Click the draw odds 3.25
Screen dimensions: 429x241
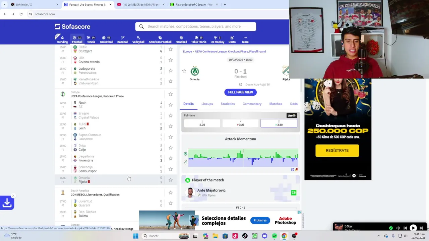pyautogui.click(x=240, y=123)
